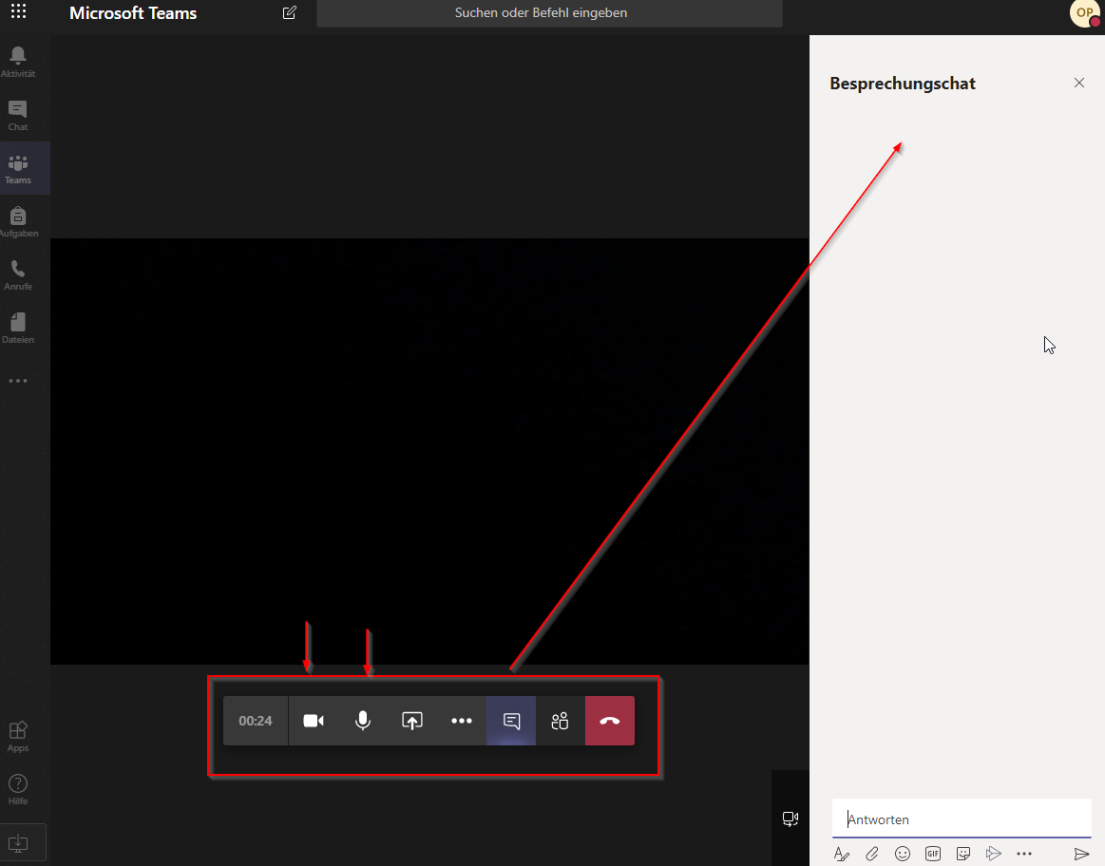Open more actions in the call toolbar
Image resolution: width=1105 pixels, height=866 pixels.
pyautogui.click(x=462, y=721)
